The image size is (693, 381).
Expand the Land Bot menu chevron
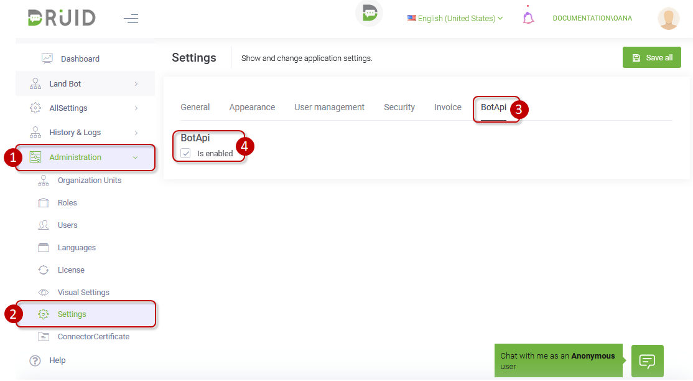136,83
